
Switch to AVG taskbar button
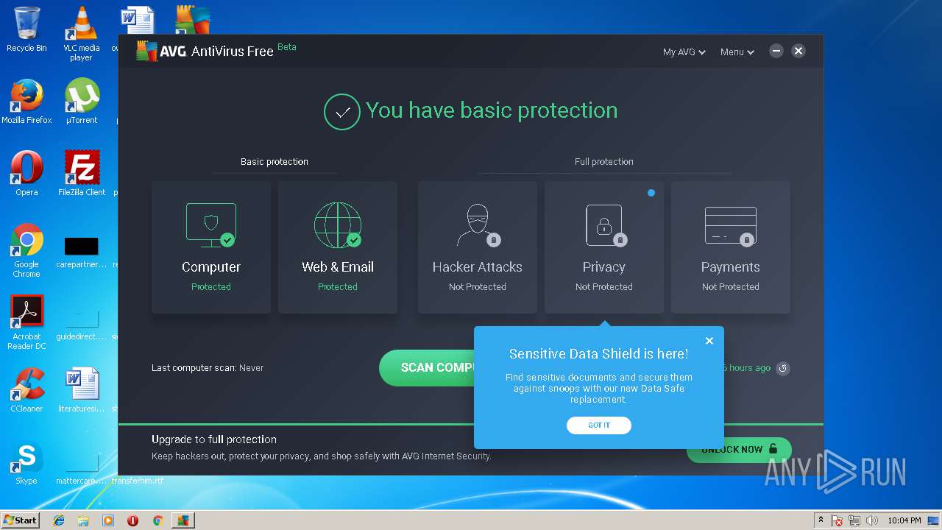183,520
